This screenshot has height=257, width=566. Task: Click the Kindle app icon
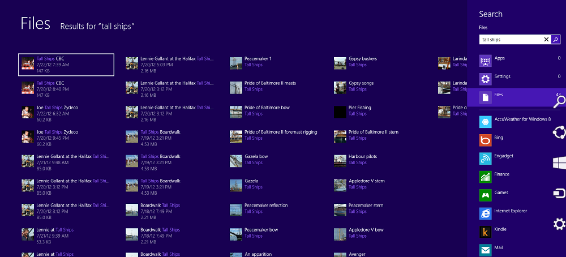486,232
